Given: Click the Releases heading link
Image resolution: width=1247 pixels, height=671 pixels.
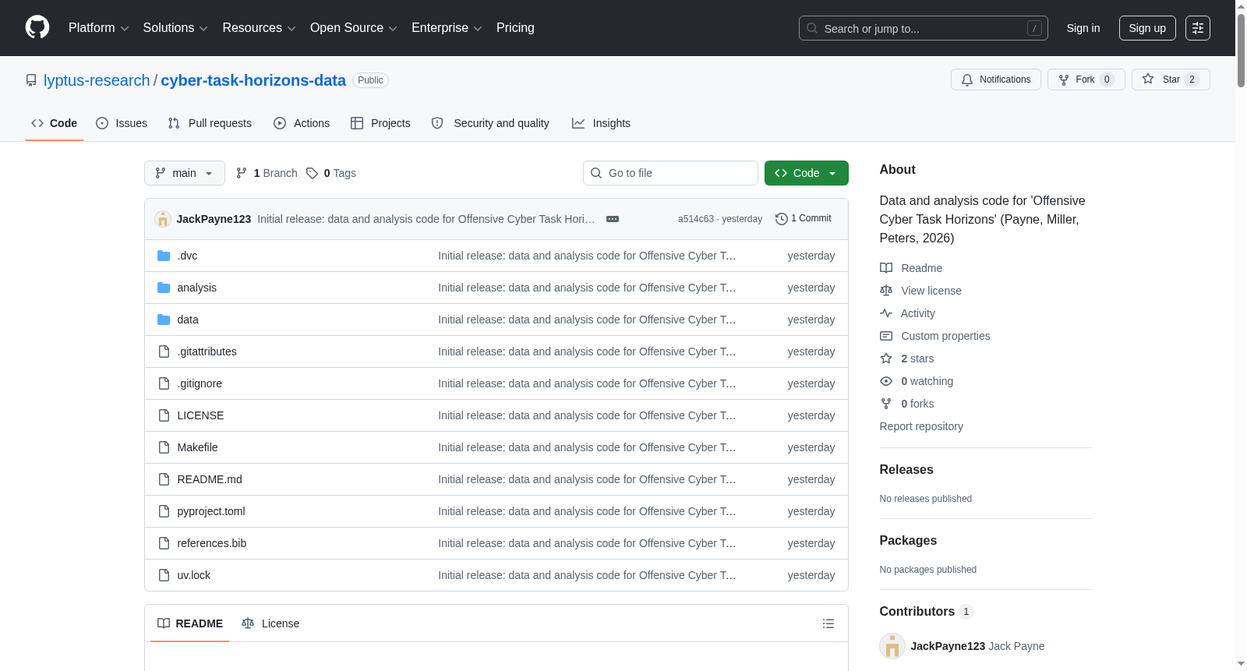Looking at the screenshot, I should point(906,469).
